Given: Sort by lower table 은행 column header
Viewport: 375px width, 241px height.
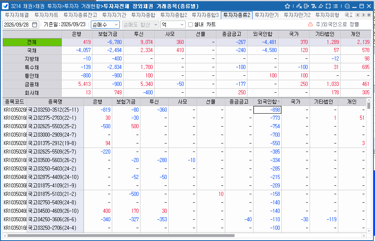Looking at the screenshot, I should [98, 102].
